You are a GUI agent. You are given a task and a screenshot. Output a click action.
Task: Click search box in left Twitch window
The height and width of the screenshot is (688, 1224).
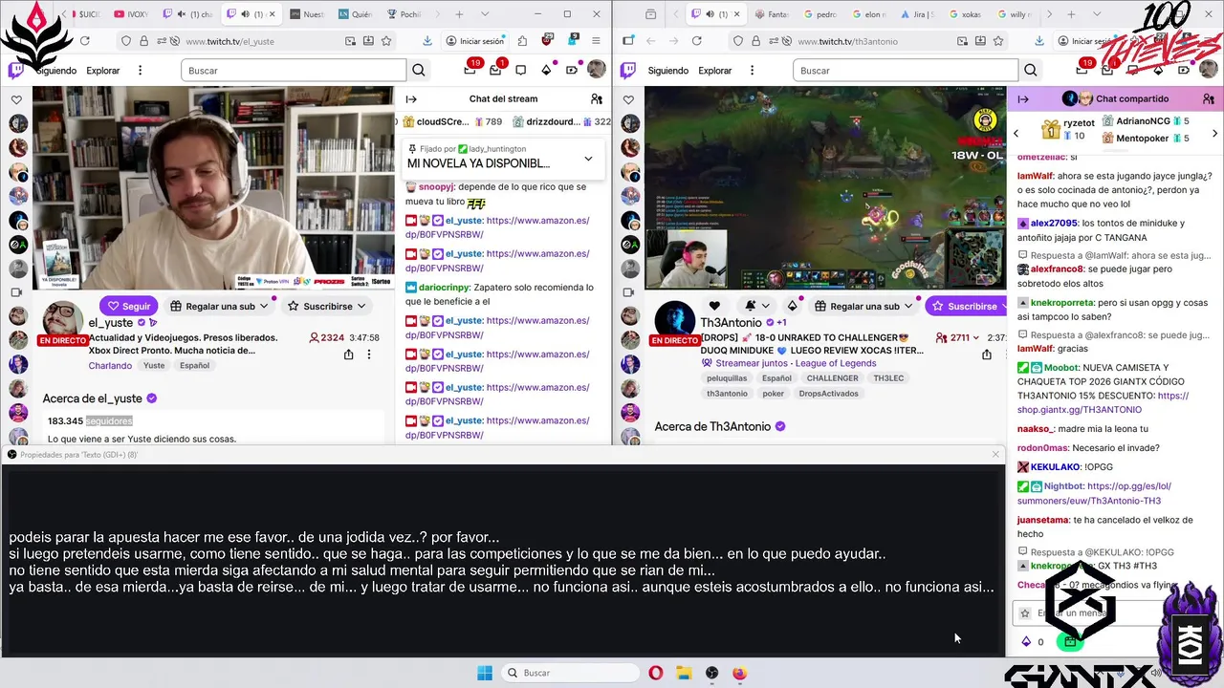[295, 71]
